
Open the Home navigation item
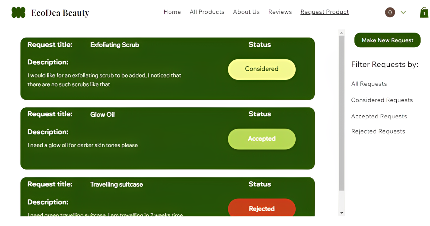172,12
